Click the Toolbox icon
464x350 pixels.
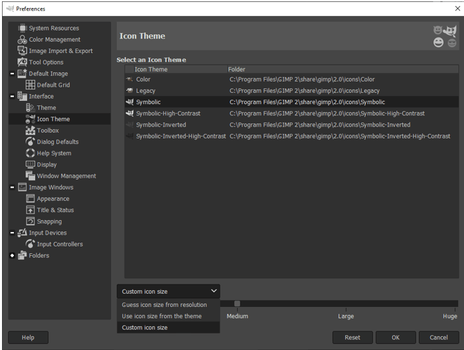(30, 131)
